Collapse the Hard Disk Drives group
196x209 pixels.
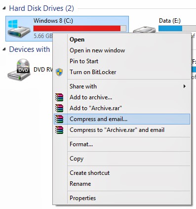[x=4, y=8]
